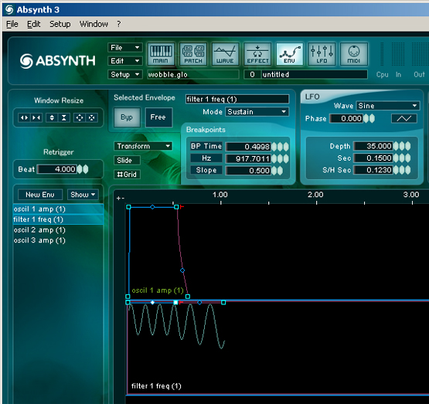
Task: Select the highlighted ENV window button
Action: [x=289, y=54]
